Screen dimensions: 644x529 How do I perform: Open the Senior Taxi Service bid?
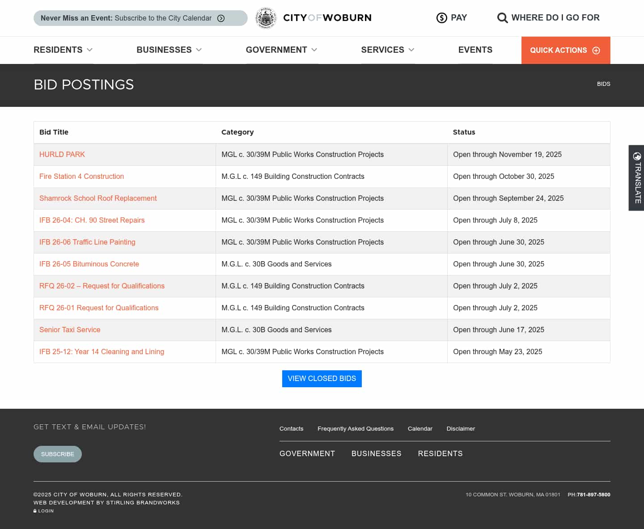(x=70, y=330)
